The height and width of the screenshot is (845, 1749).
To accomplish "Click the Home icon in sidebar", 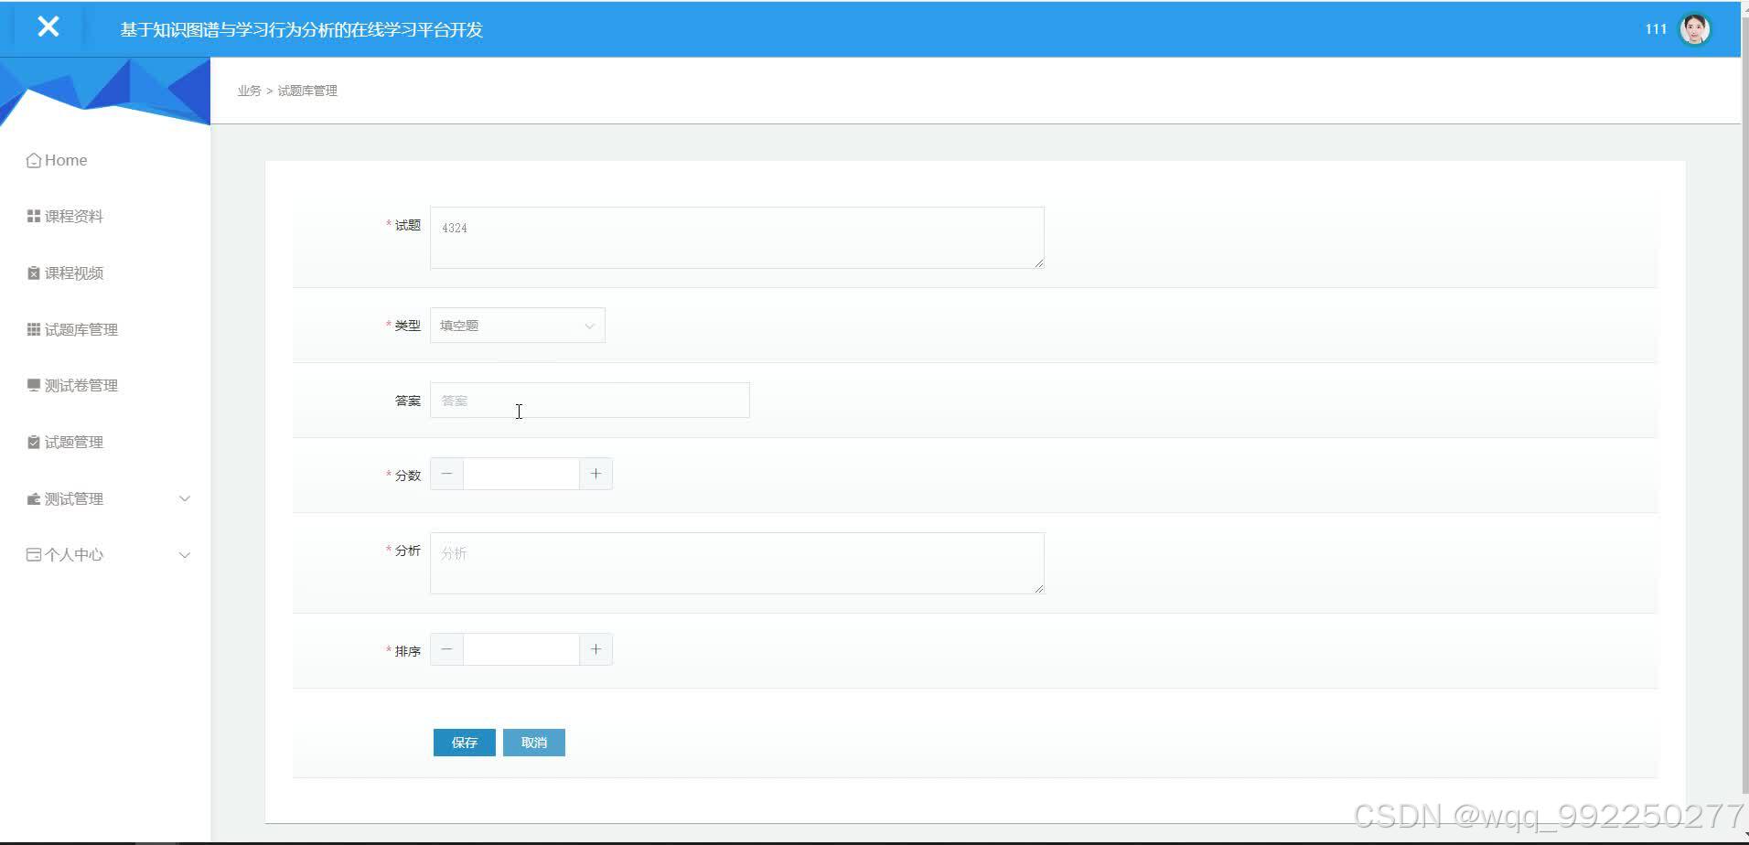I will (34, 160).
